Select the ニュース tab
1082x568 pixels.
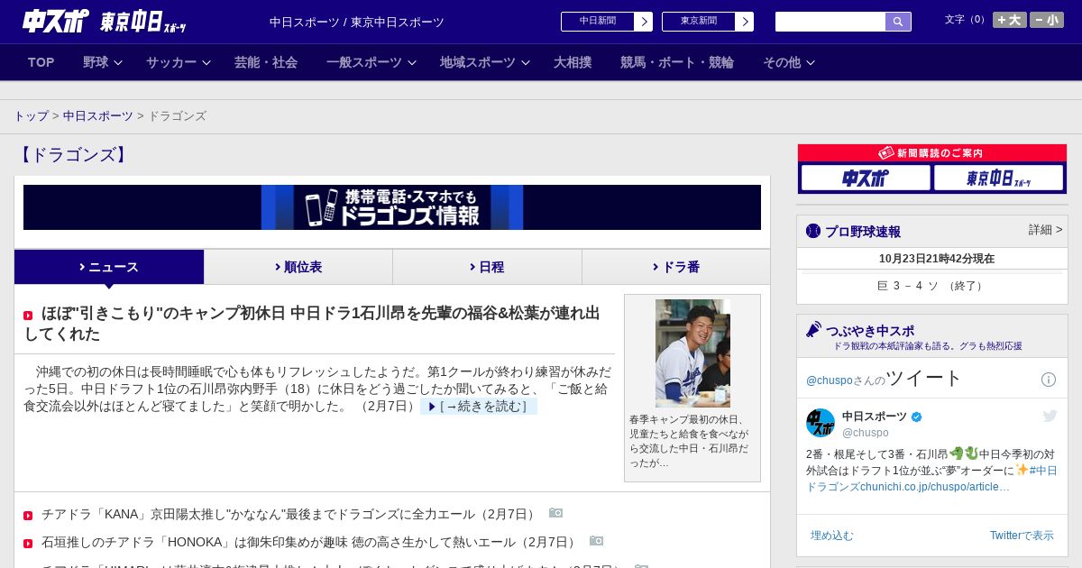pyautogui.click(x=109, y=267)
